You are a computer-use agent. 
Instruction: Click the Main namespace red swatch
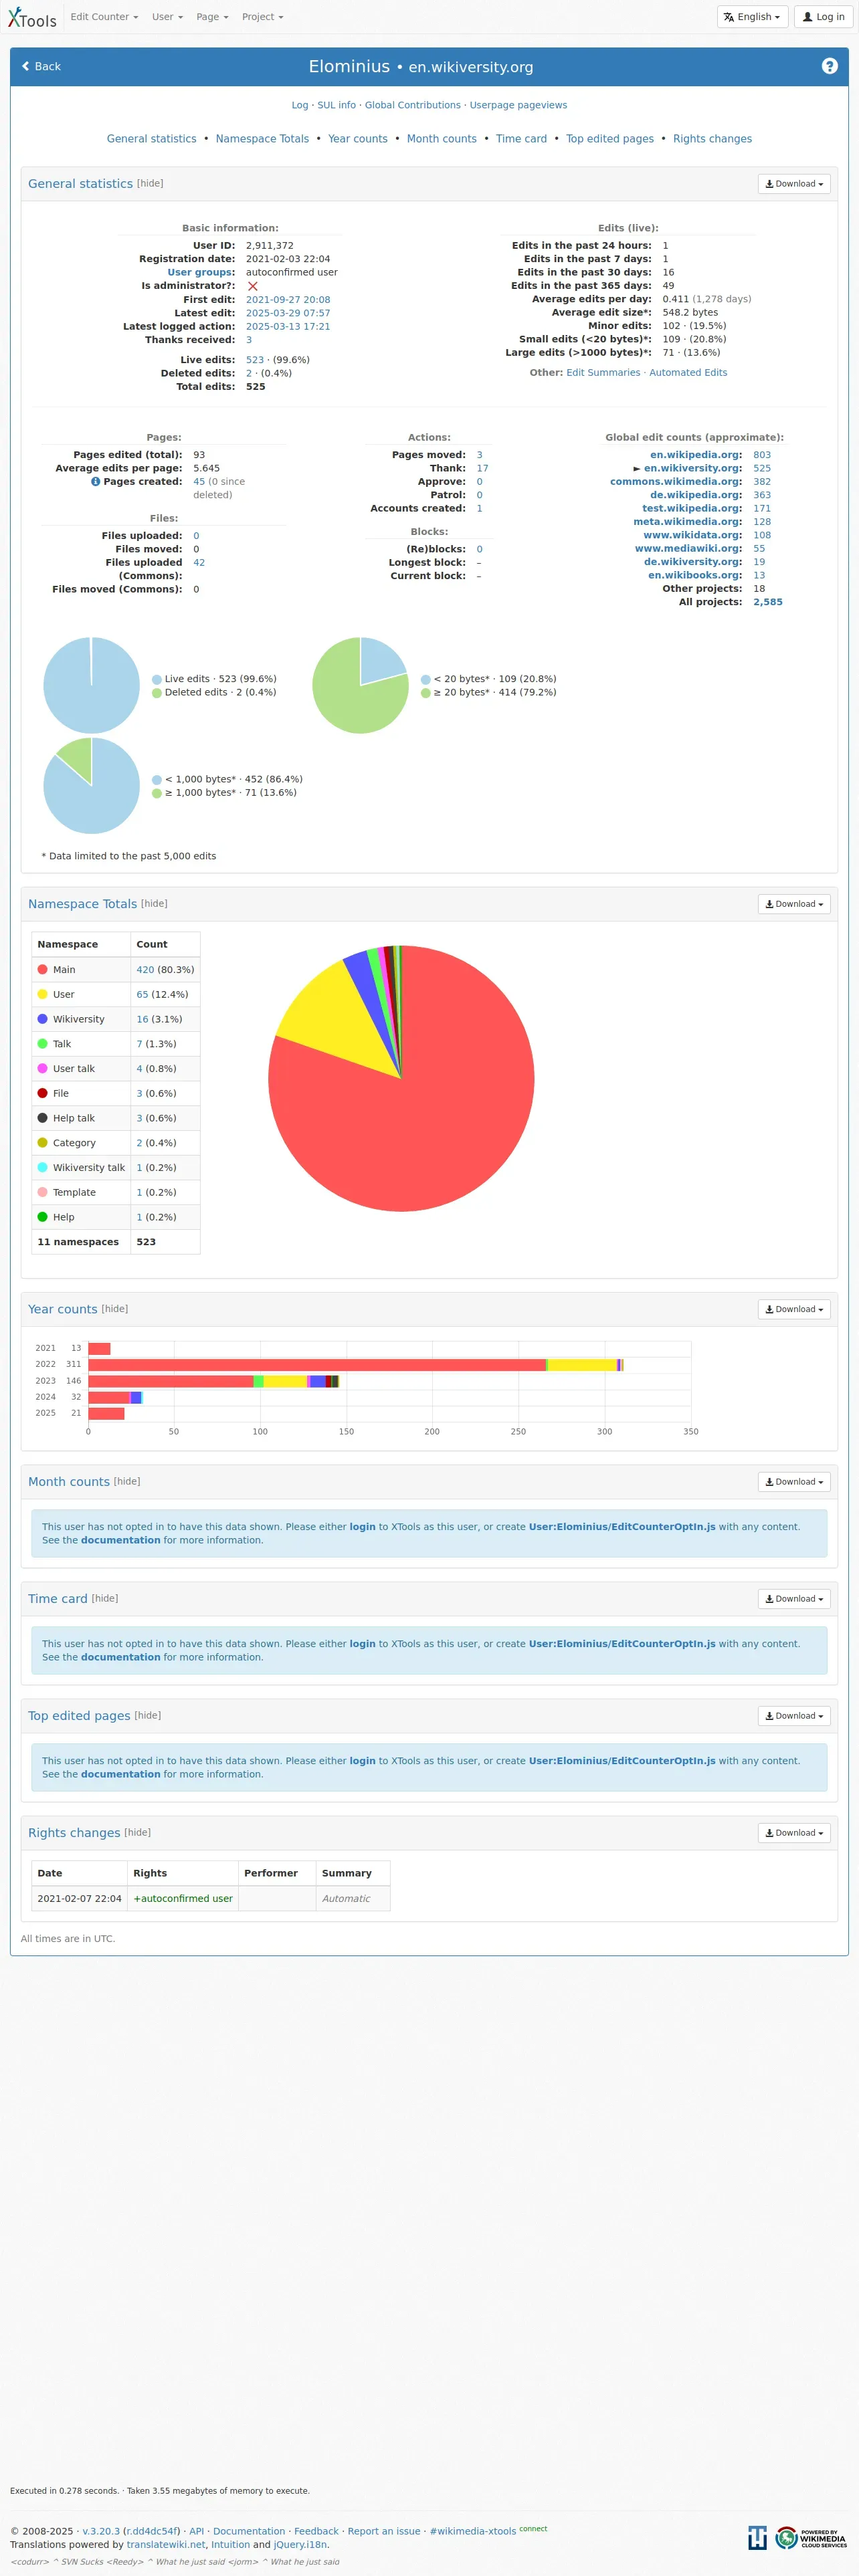[x=42, y=970]
